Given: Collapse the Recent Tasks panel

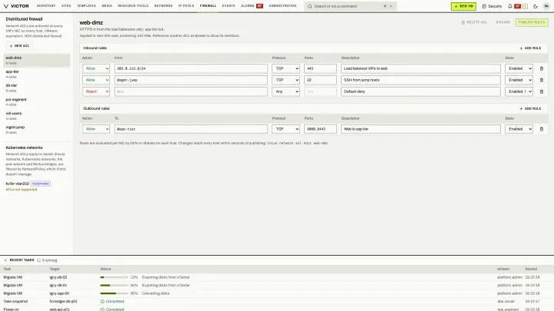Looking at the screenshot, I should click(x=5, y=260).
